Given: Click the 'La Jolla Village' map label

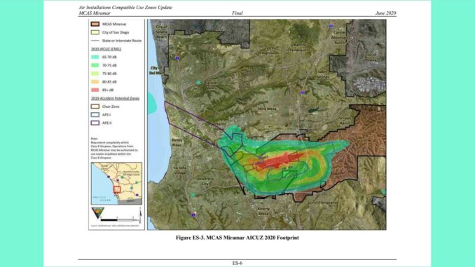Looking at the screenshot, I should (x=180, y=170).
